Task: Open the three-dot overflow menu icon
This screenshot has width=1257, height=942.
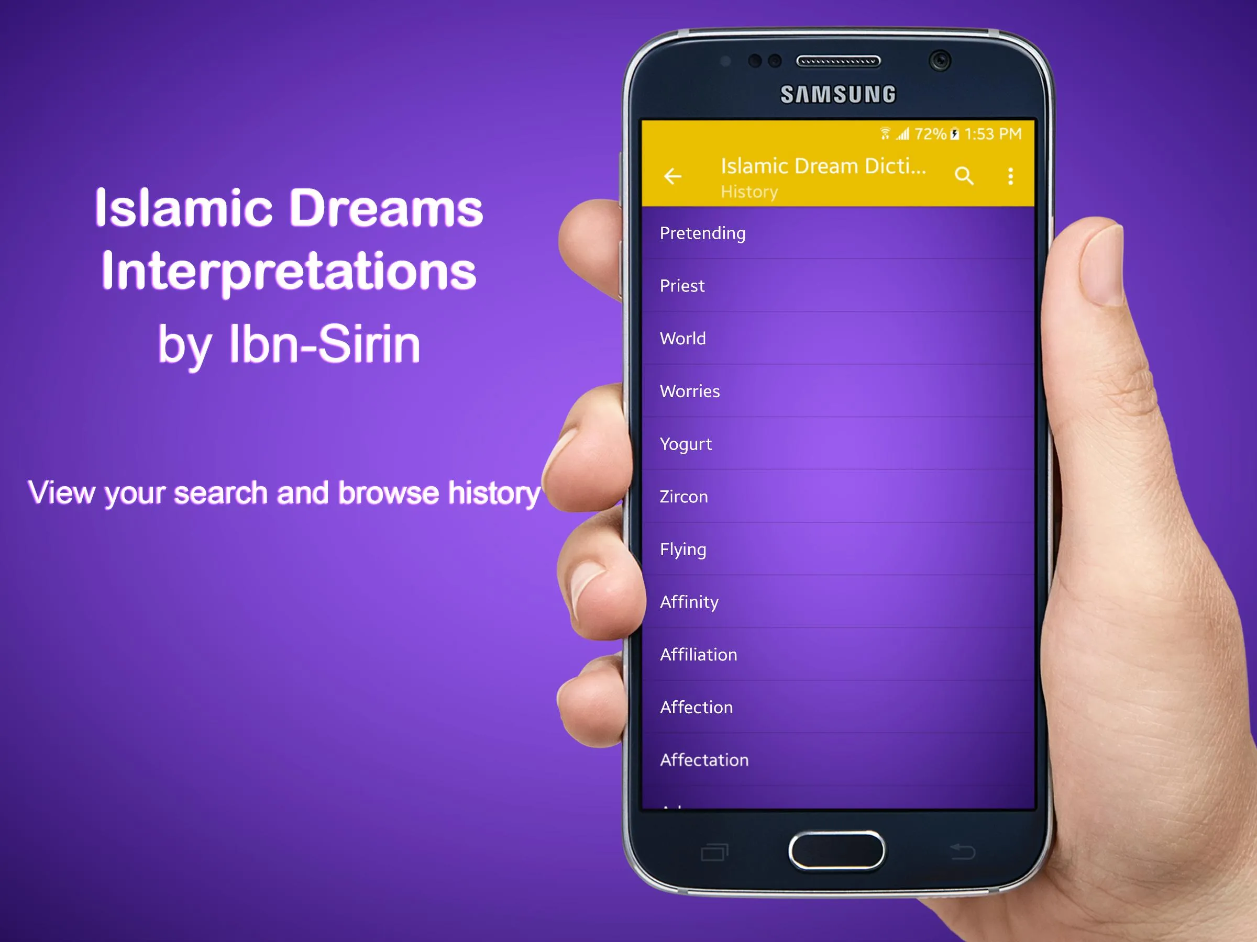Action: tap(1010, 176)
